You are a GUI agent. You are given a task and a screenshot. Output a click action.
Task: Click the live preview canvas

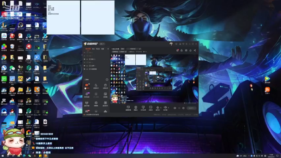pyautogui.click(x=154, y=79)
